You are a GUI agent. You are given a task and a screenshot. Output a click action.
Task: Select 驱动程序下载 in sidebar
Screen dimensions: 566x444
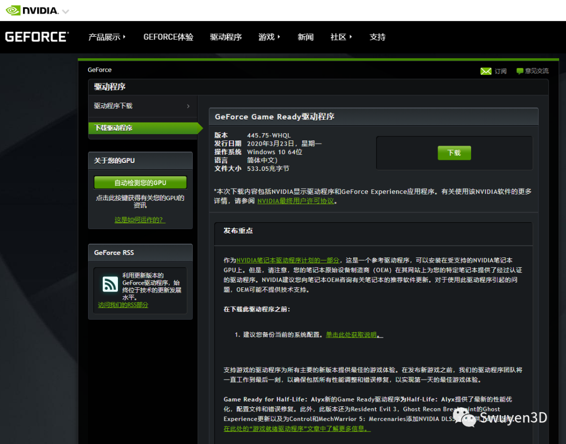pos(113,106)
